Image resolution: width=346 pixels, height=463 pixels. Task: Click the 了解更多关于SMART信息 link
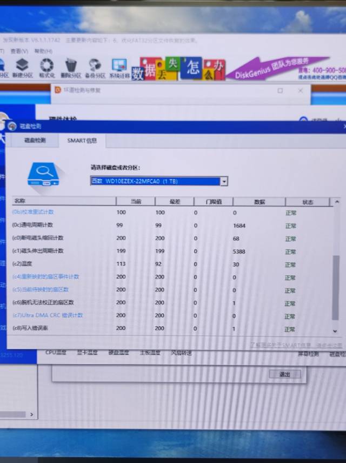pos(281,345)
